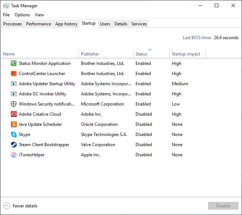This screenshot has width=242, height=215.
Task: Open the View menu
Action: (x=39, y=15)
